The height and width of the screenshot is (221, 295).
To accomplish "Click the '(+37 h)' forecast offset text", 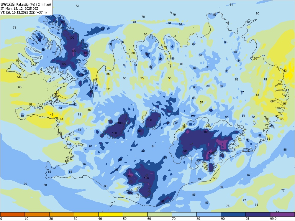I will [41, 12].
